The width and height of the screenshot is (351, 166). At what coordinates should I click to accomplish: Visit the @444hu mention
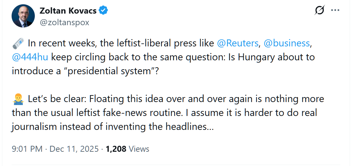(30, 57)
